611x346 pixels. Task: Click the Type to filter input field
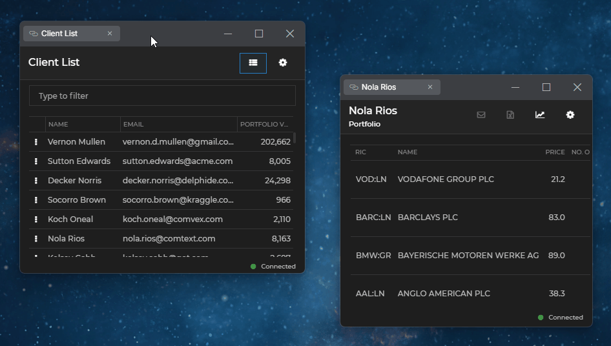point(162,96)
